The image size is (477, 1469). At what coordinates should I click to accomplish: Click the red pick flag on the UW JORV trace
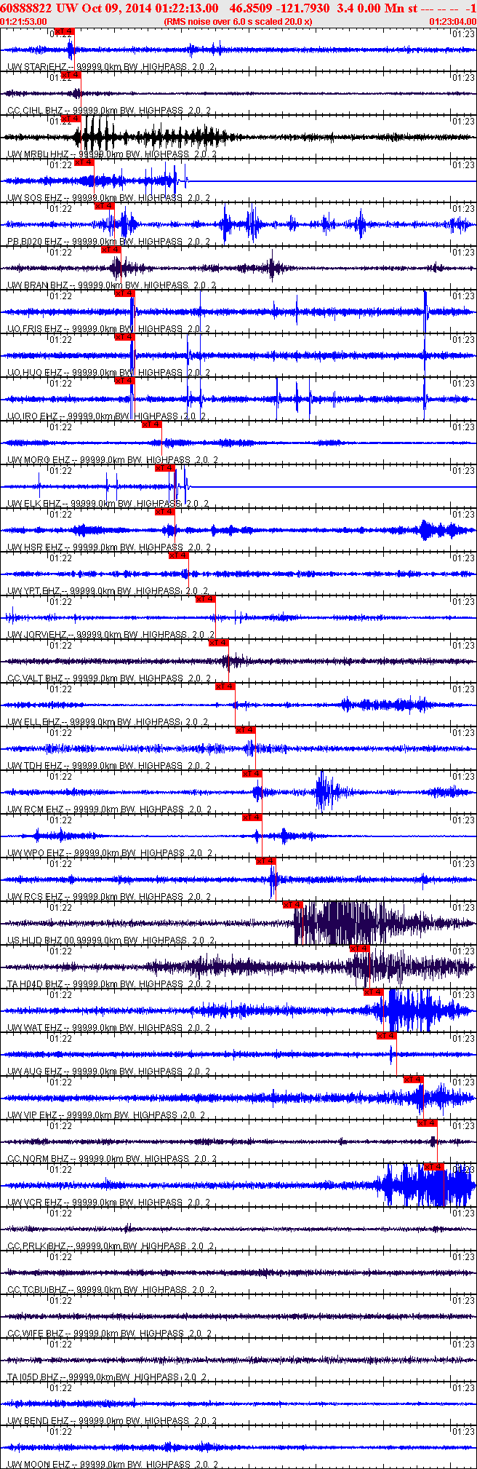point(206,599)
